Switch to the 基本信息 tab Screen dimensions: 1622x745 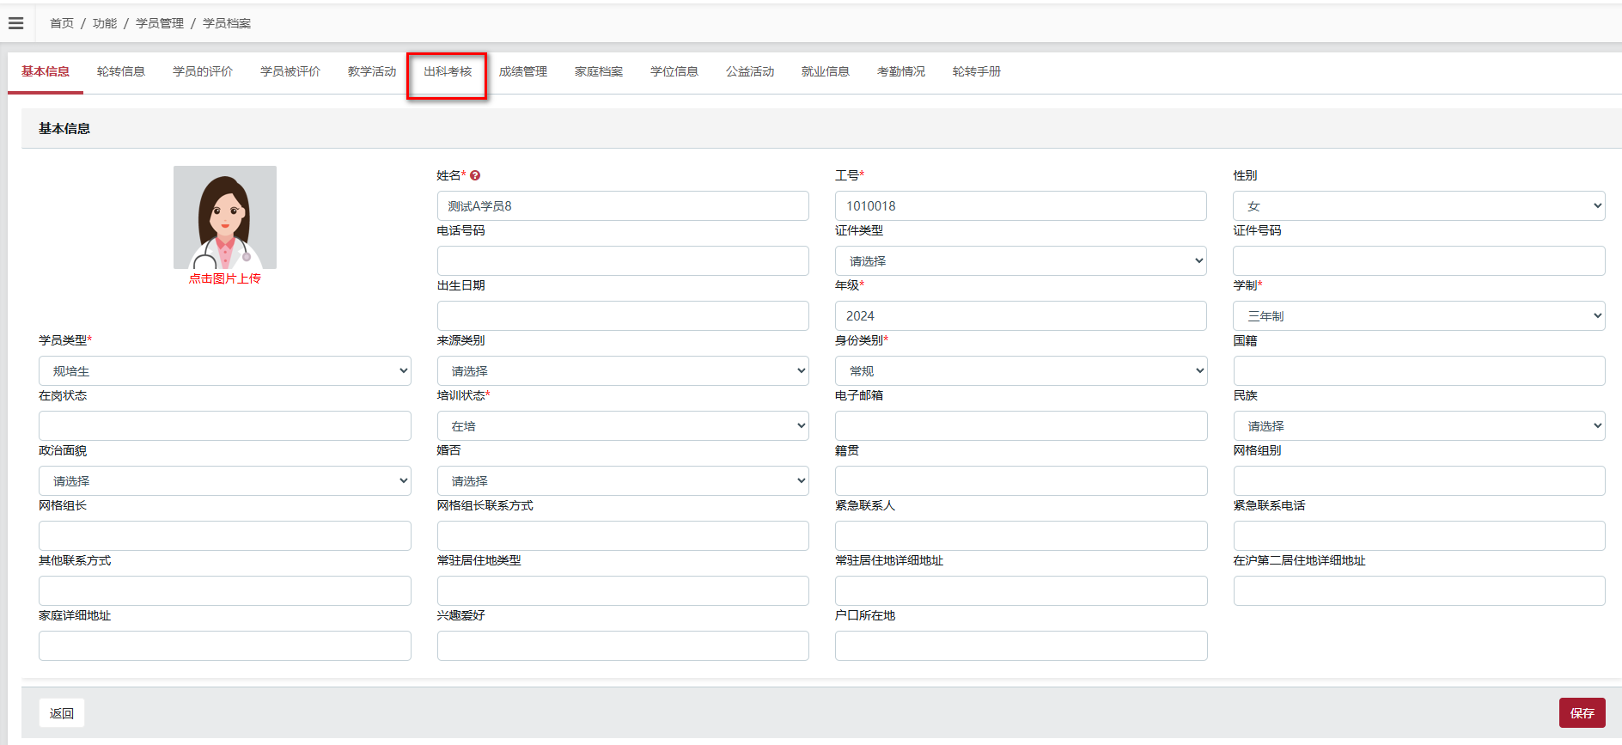(46, 71)
